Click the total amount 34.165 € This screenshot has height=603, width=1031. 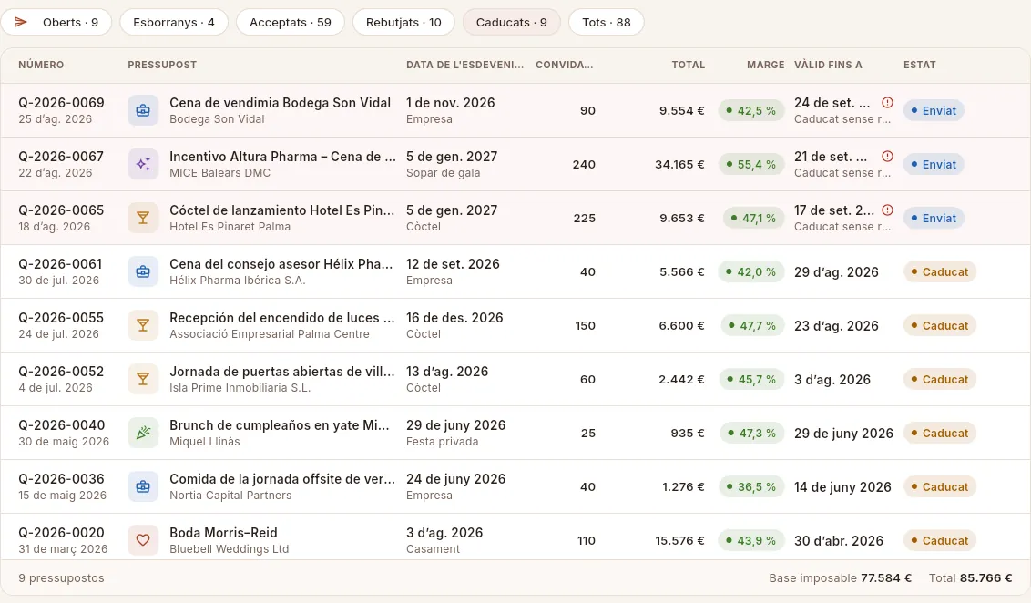tap(679, 164)
